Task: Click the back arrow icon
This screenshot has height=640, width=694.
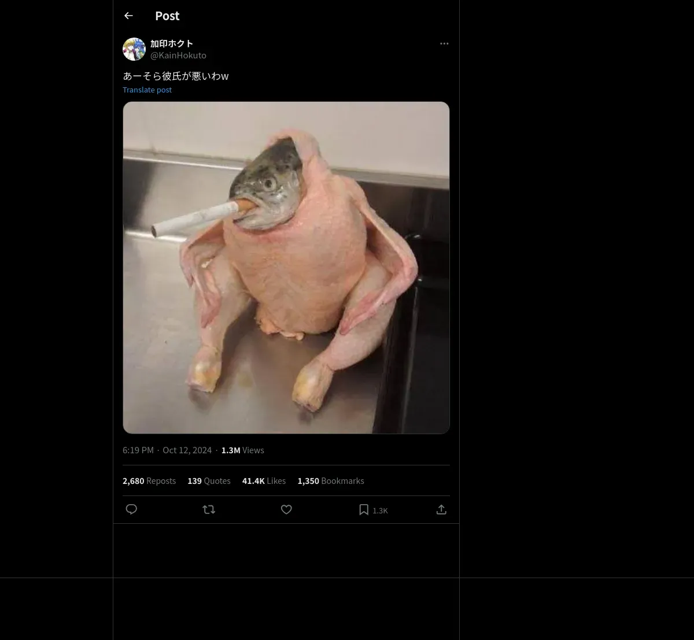Action: point(128,16)
